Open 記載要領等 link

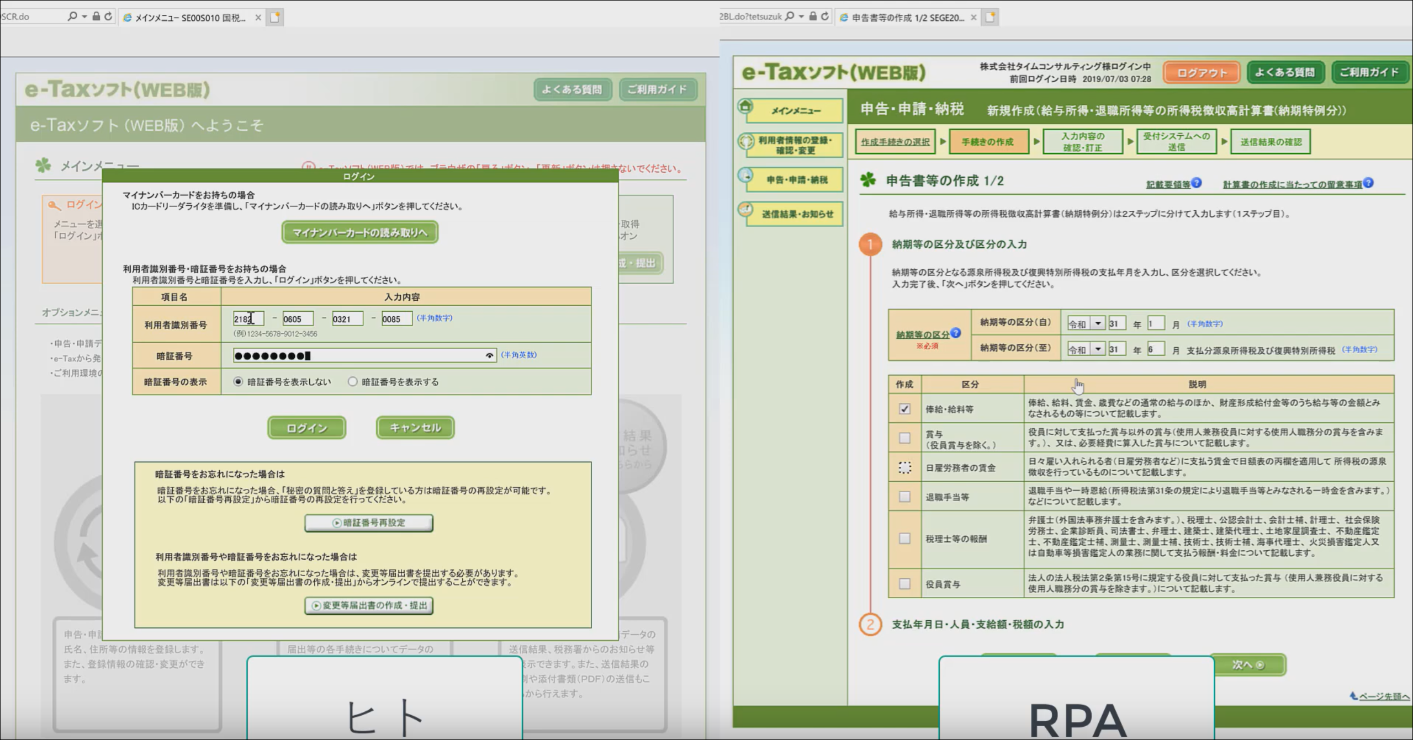(1168, 184)
